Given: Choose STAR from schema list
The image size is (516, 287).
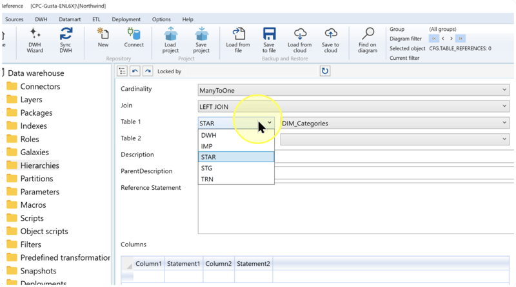Looking at the screenshot, I should pyautogui.click(x=236, y=157).
